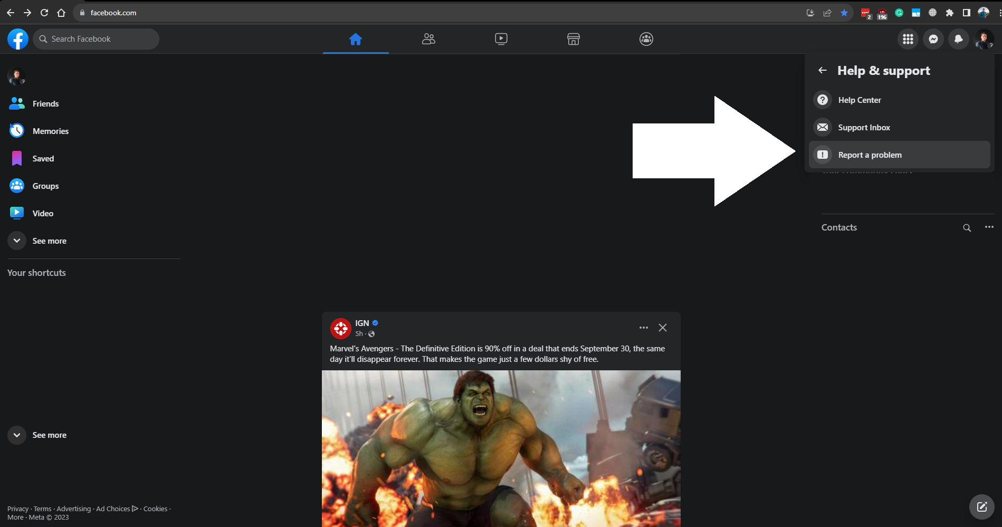
Task: Open Memories in the left sidebar
Action: (94, 131)
